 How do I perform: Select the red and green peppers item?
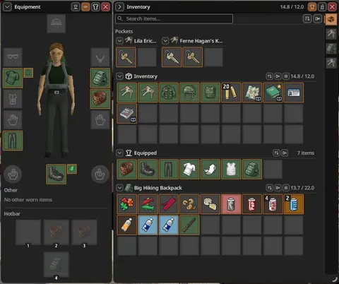coord(148,204)
